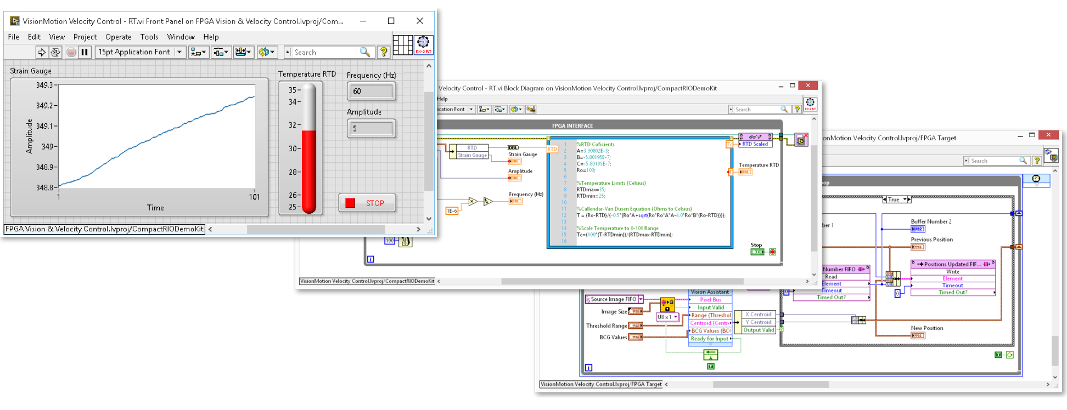Click the True case selector in FPGA window

pos(897,200)
